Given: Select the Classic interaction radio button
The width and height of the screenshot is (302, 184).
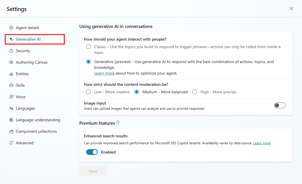Looking at the screenshot, I should [x=88, y=47].
